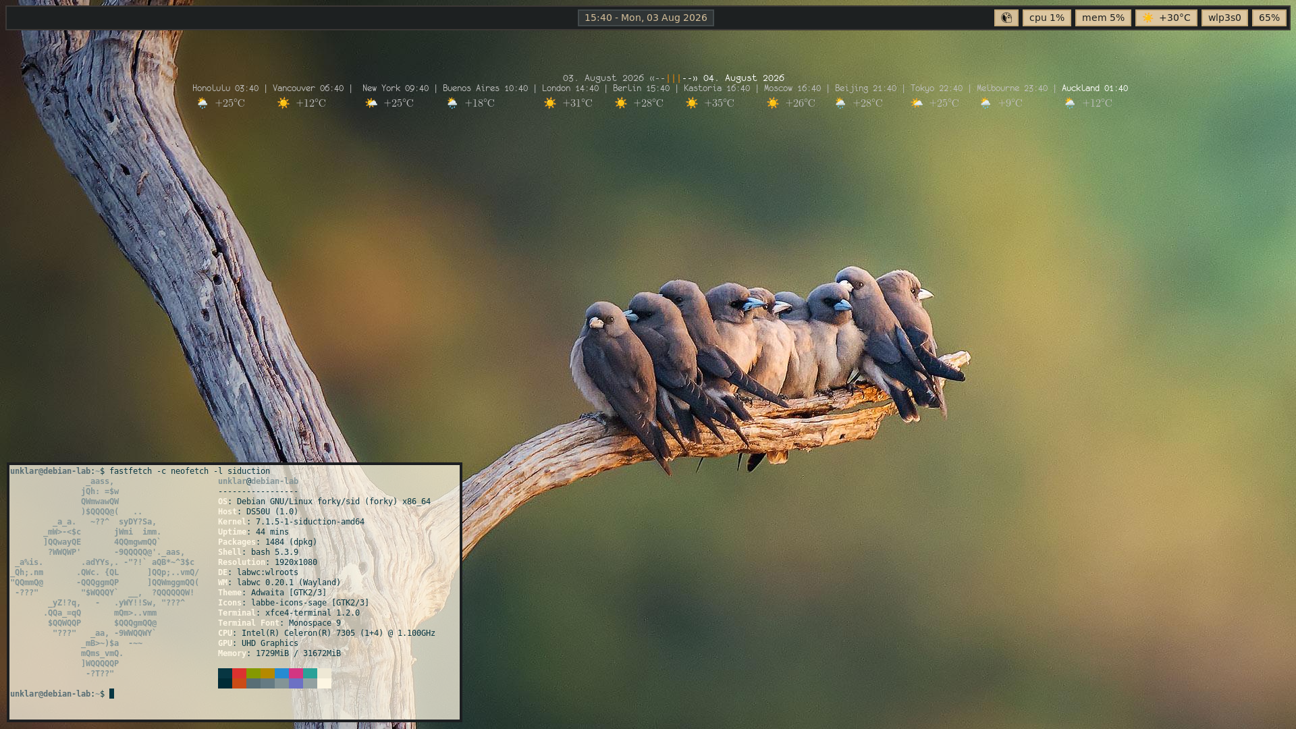Click the Melbourne weather icon beside +9°C
The width and height of the screenshot is (1296, 729).
point(986,103)
